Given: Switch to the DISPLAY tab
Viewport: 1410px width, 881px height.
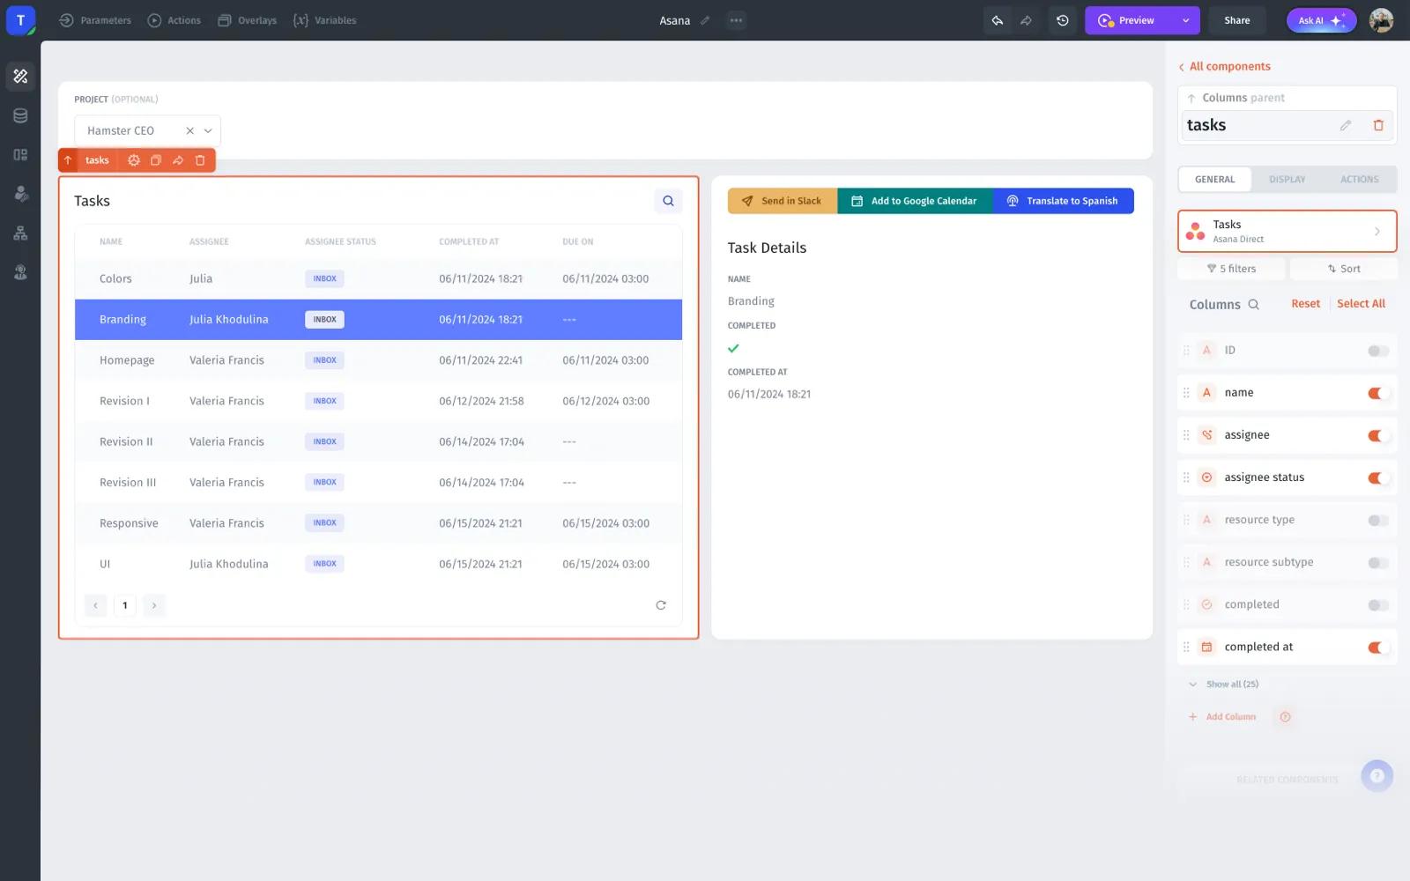Looking at the screenshot, I should coord(1287,180).
